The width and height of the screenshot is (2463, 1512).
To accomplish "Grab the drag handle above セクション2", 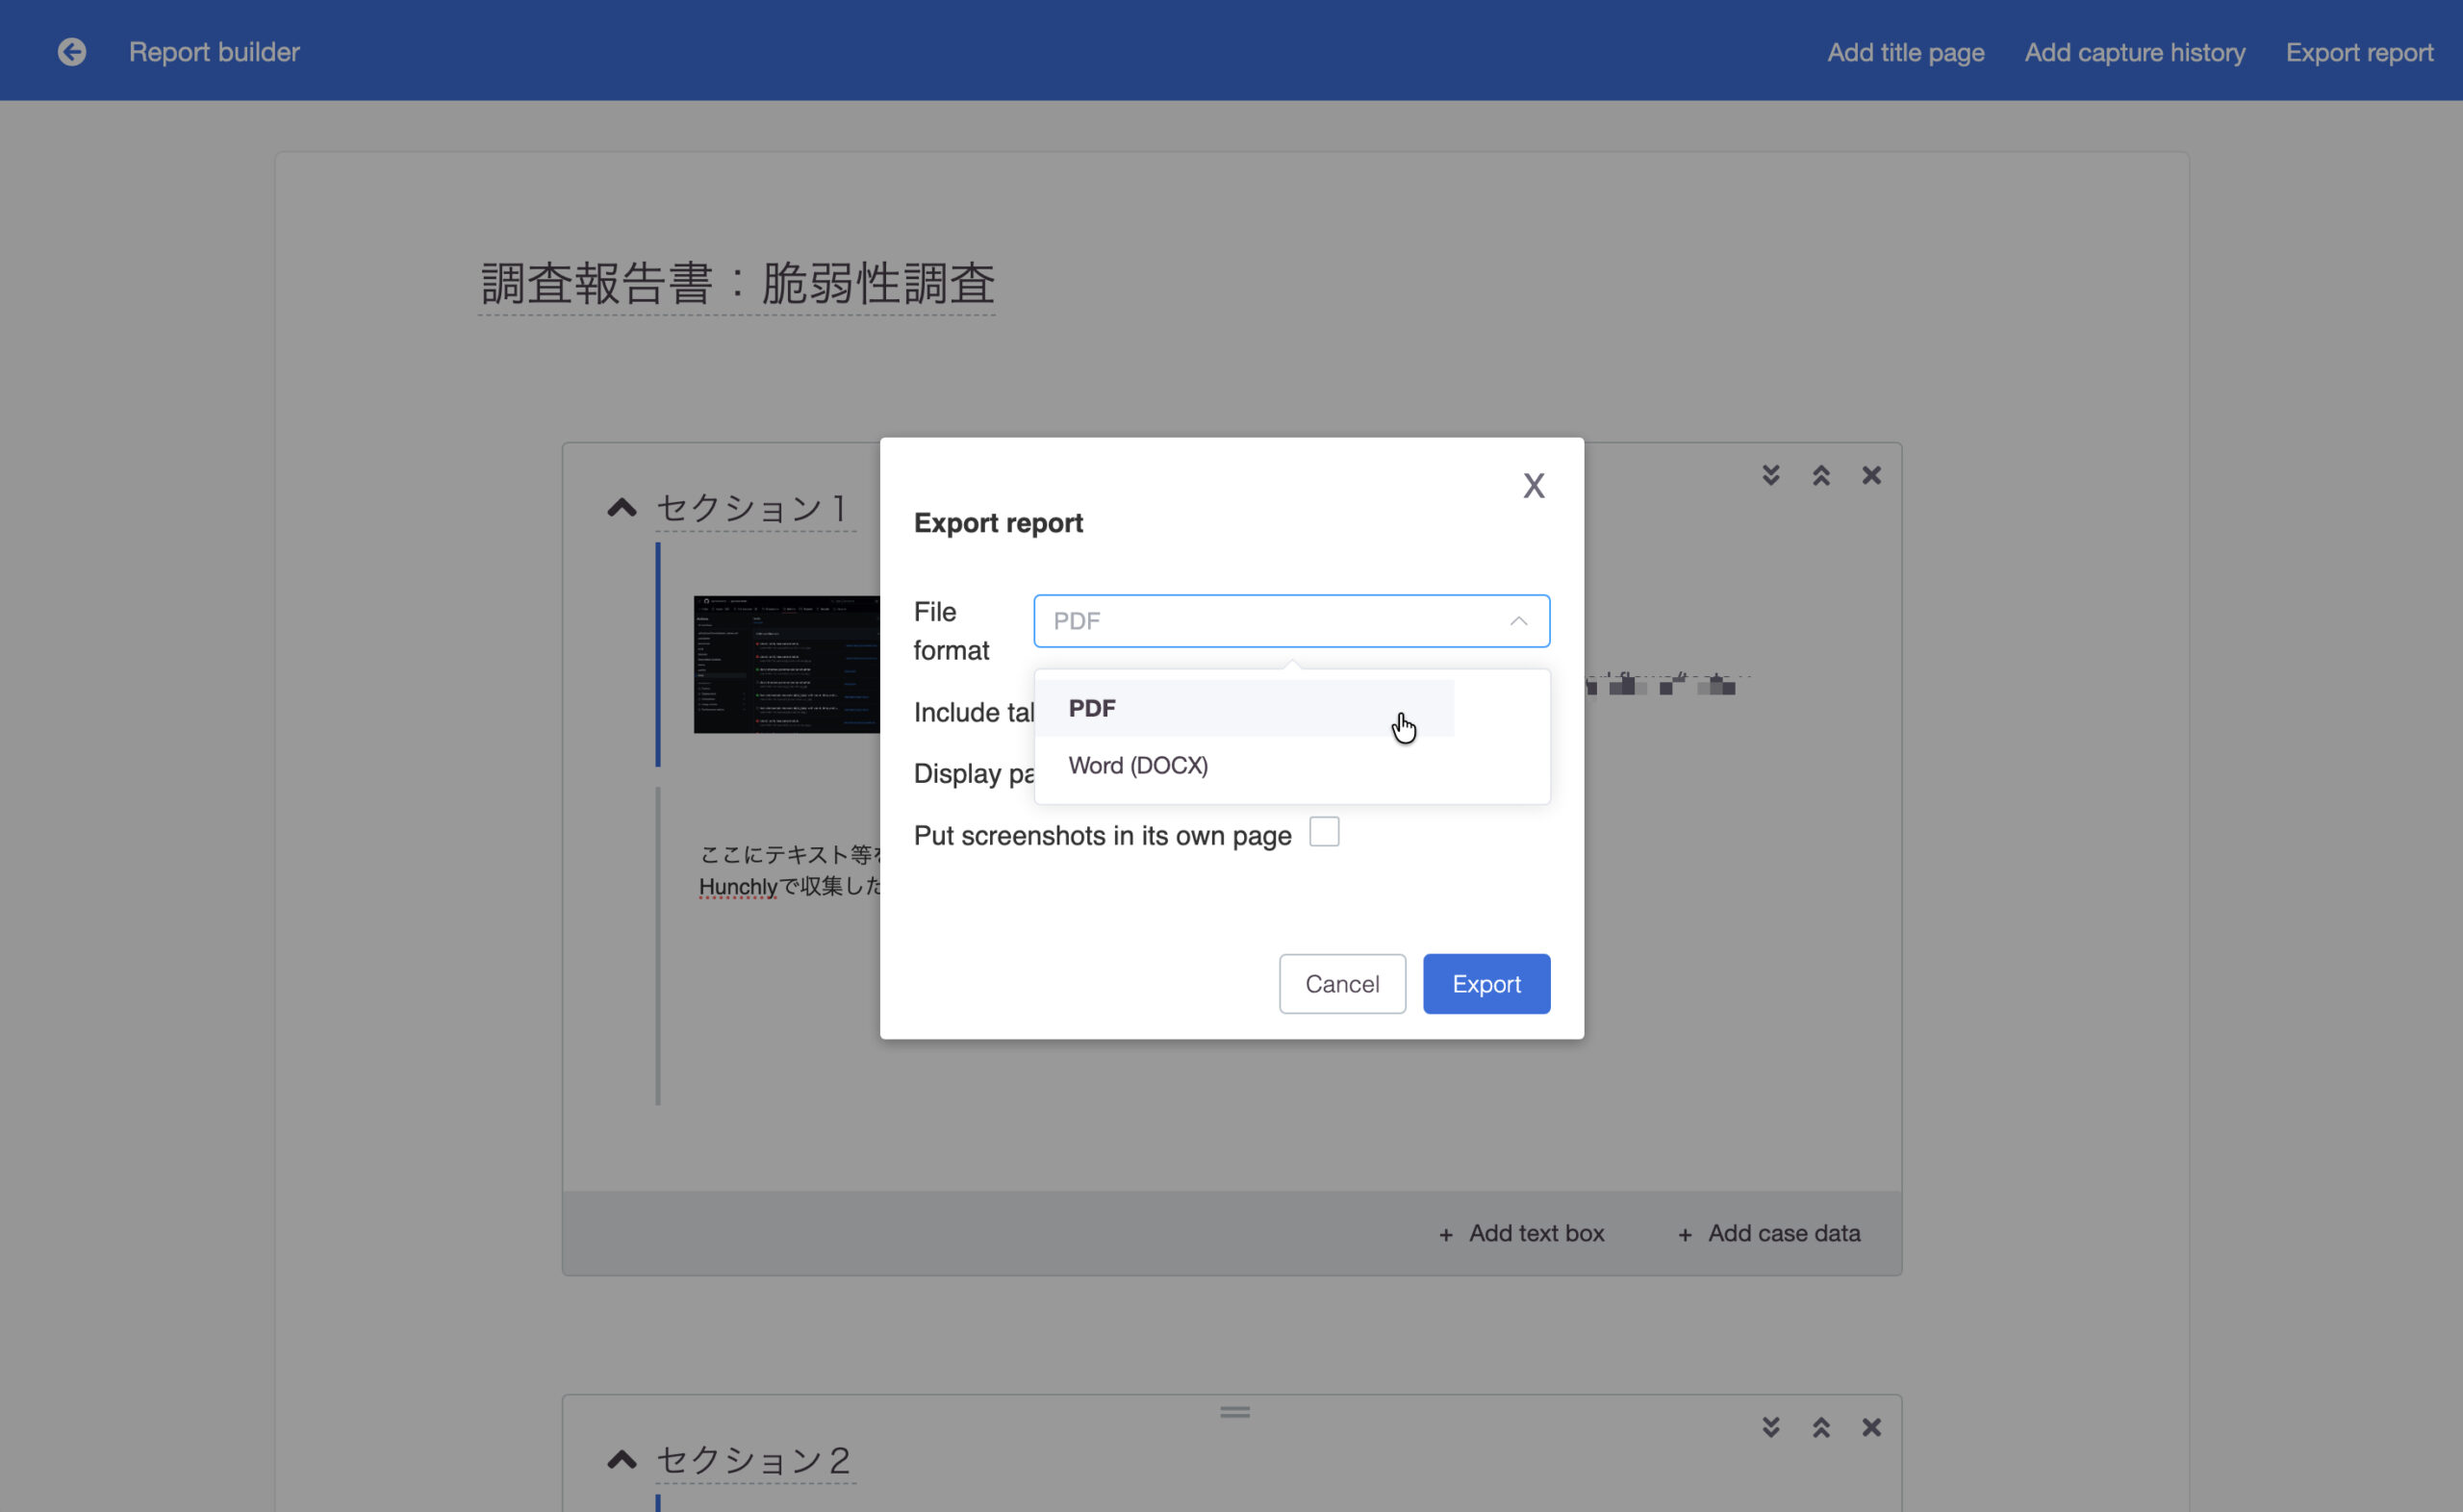I will point(1234,1412).
